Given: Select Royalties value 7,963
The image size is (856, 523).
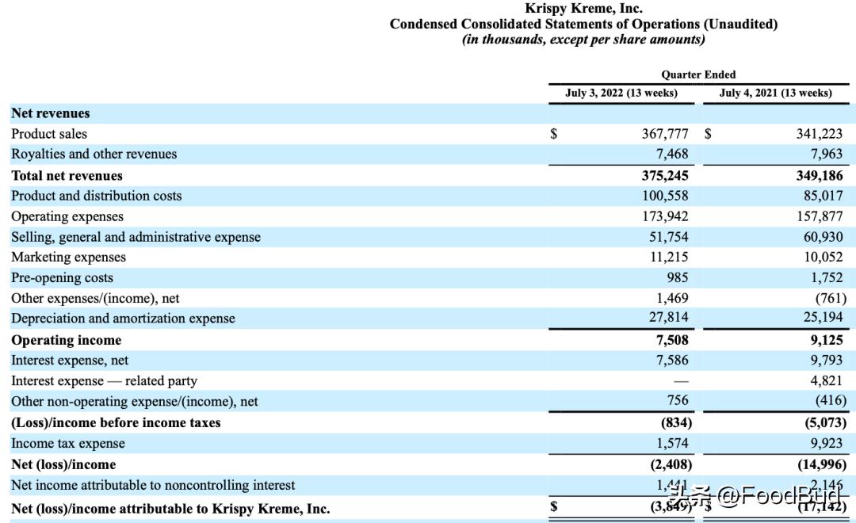Looking at the screenshot, I should (x=827, y=154).
